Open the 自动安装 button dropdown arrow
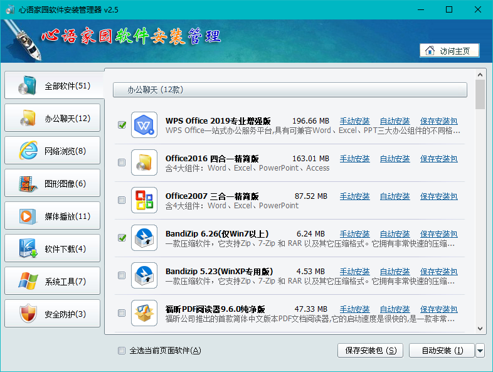This screenshot has width=493, height=372. coord(480,350)
